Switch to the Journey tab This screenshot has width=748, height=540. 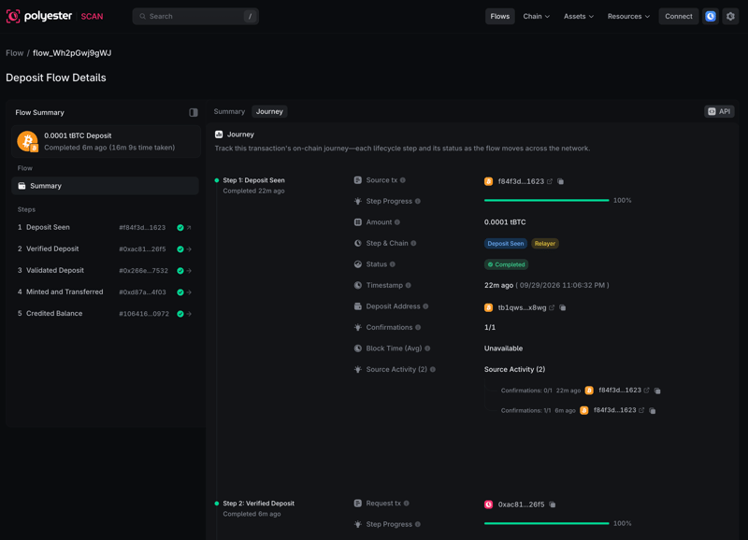(x=269, y=111)
